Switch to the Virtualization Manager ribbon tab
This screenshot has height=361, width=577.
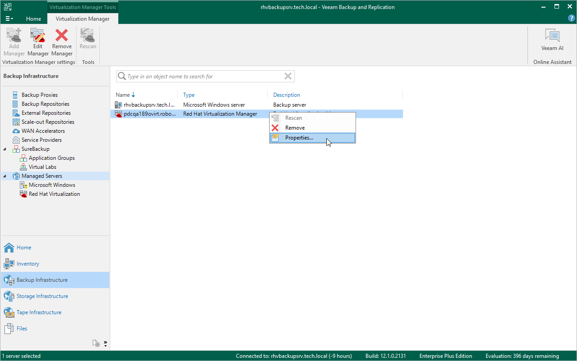82,19
